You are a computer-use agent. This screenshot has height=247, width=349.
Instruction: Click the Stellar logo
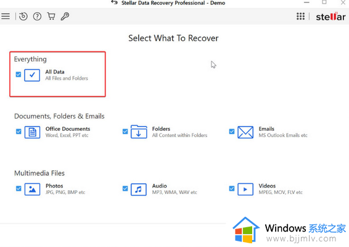pos(331,17)
